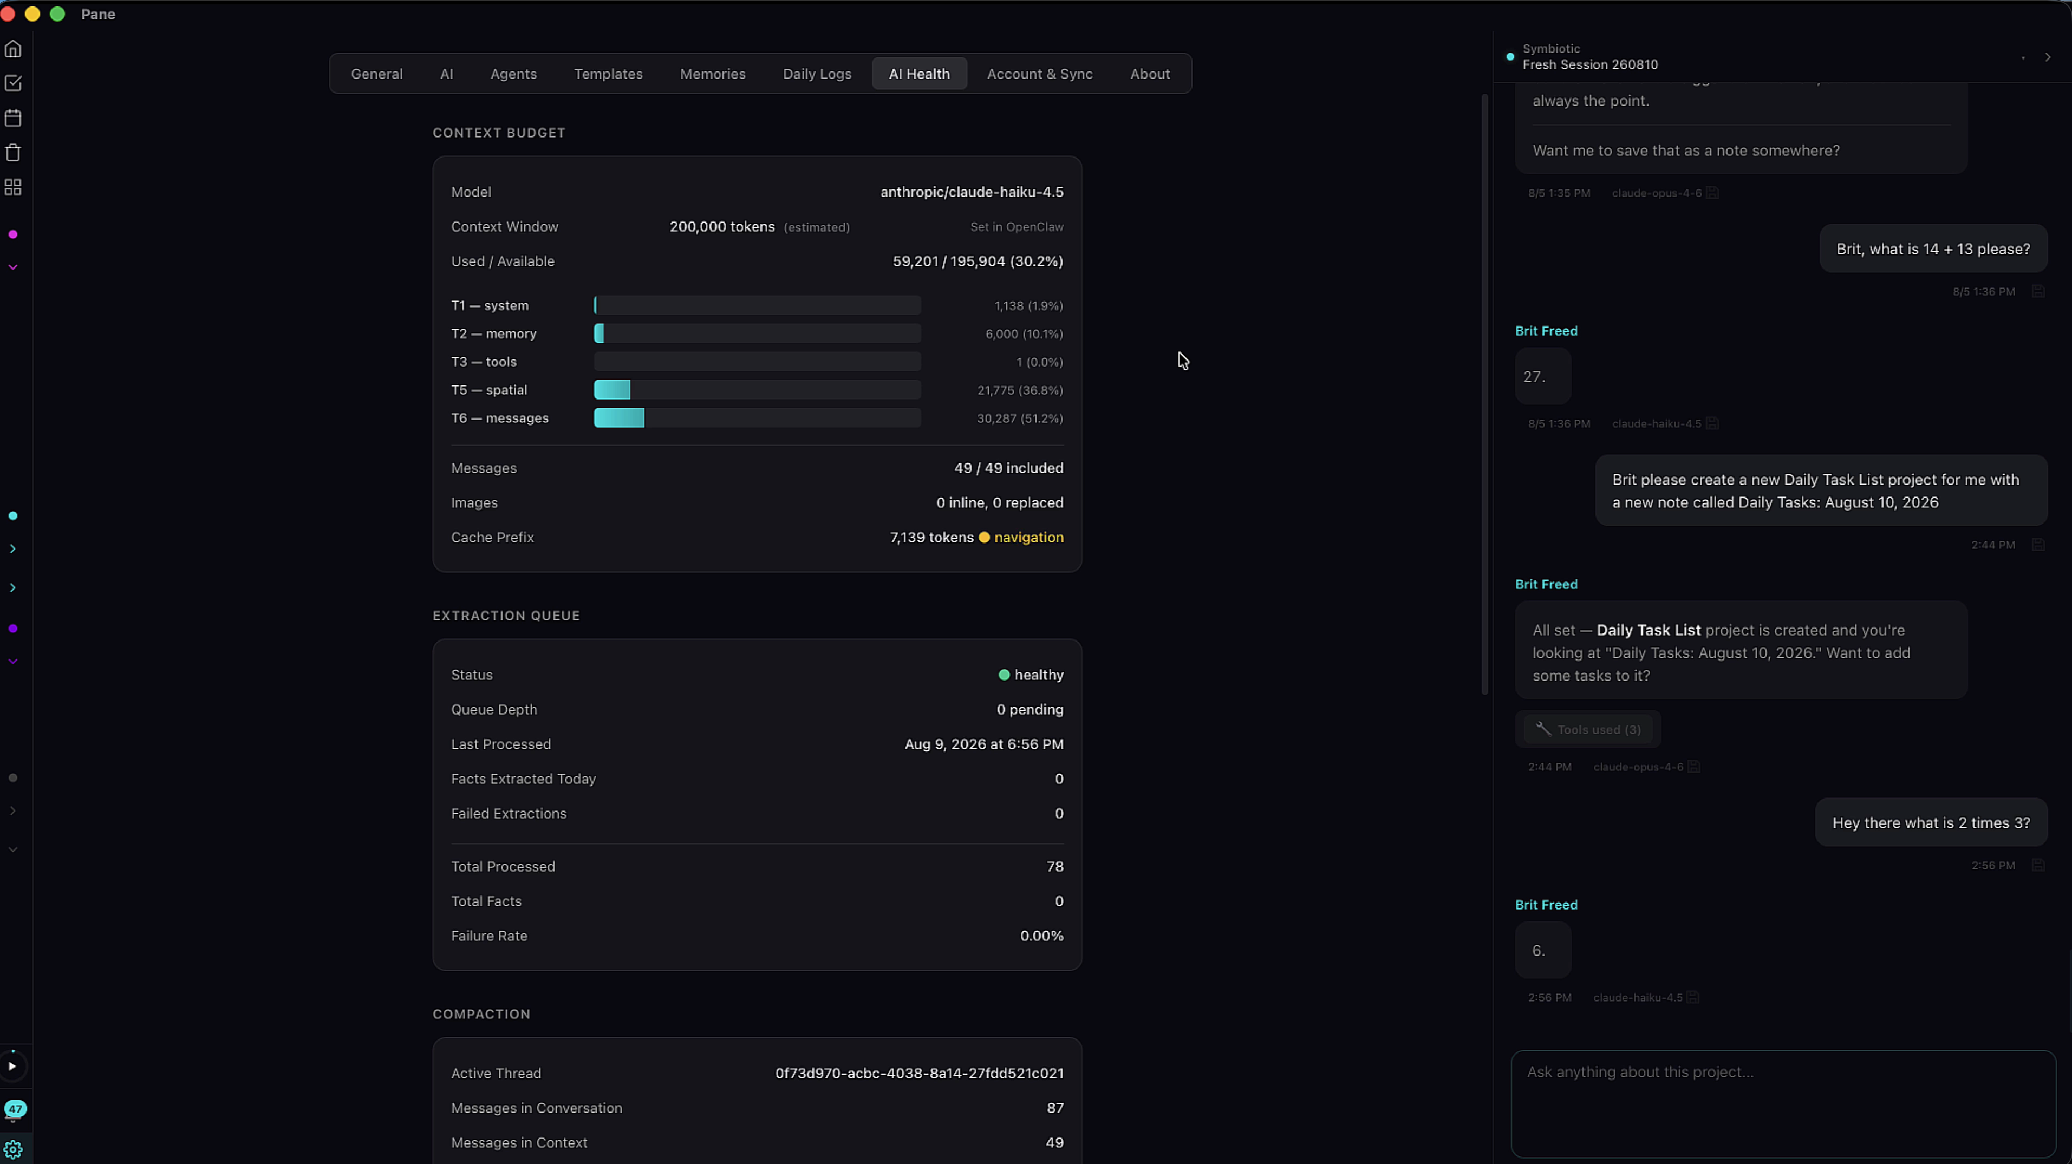
Task: Click the green healthy status dot
Action: tap(1004, 675)
